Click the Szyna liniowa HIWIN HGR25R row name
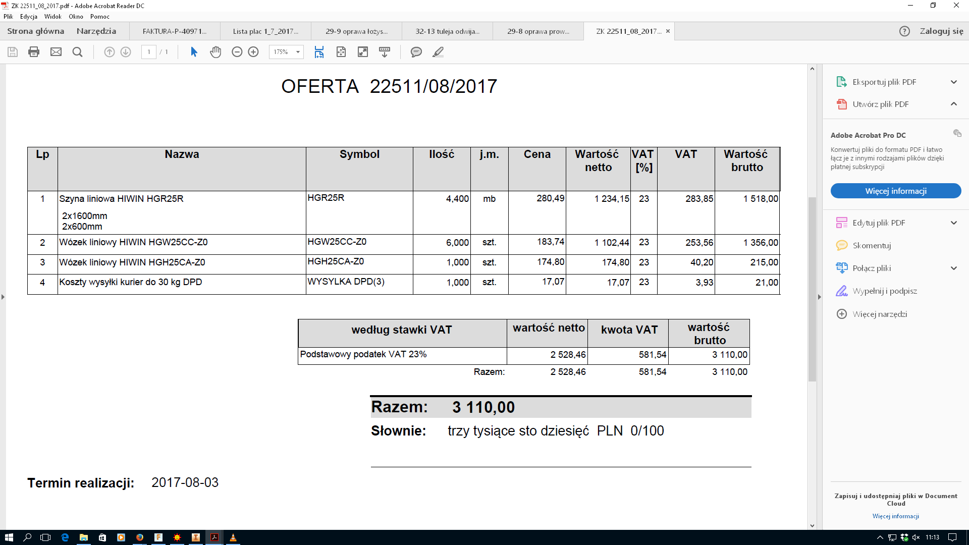This screenshot has width=969, height=545. tap(122, 199)
